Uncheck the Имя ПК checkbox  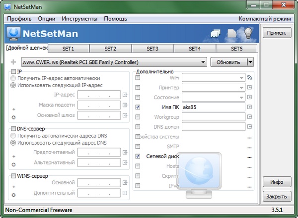click(138, 107)
